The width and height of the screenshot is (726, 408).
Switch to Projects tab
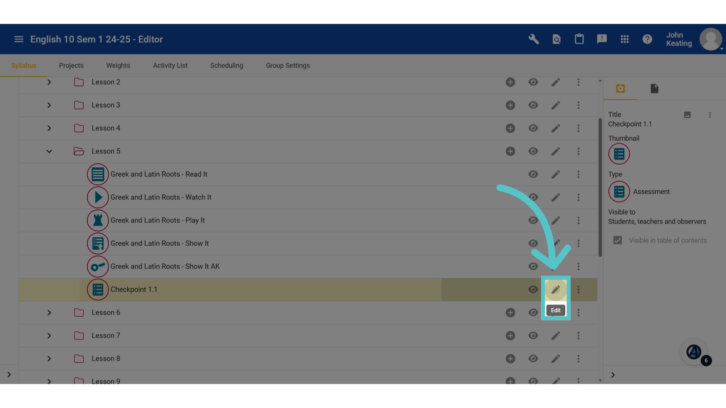[71, 65]
